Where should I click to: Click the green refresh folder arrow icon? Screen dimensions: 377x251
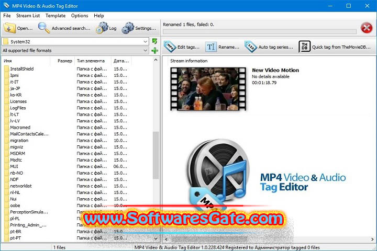point(154,41)
